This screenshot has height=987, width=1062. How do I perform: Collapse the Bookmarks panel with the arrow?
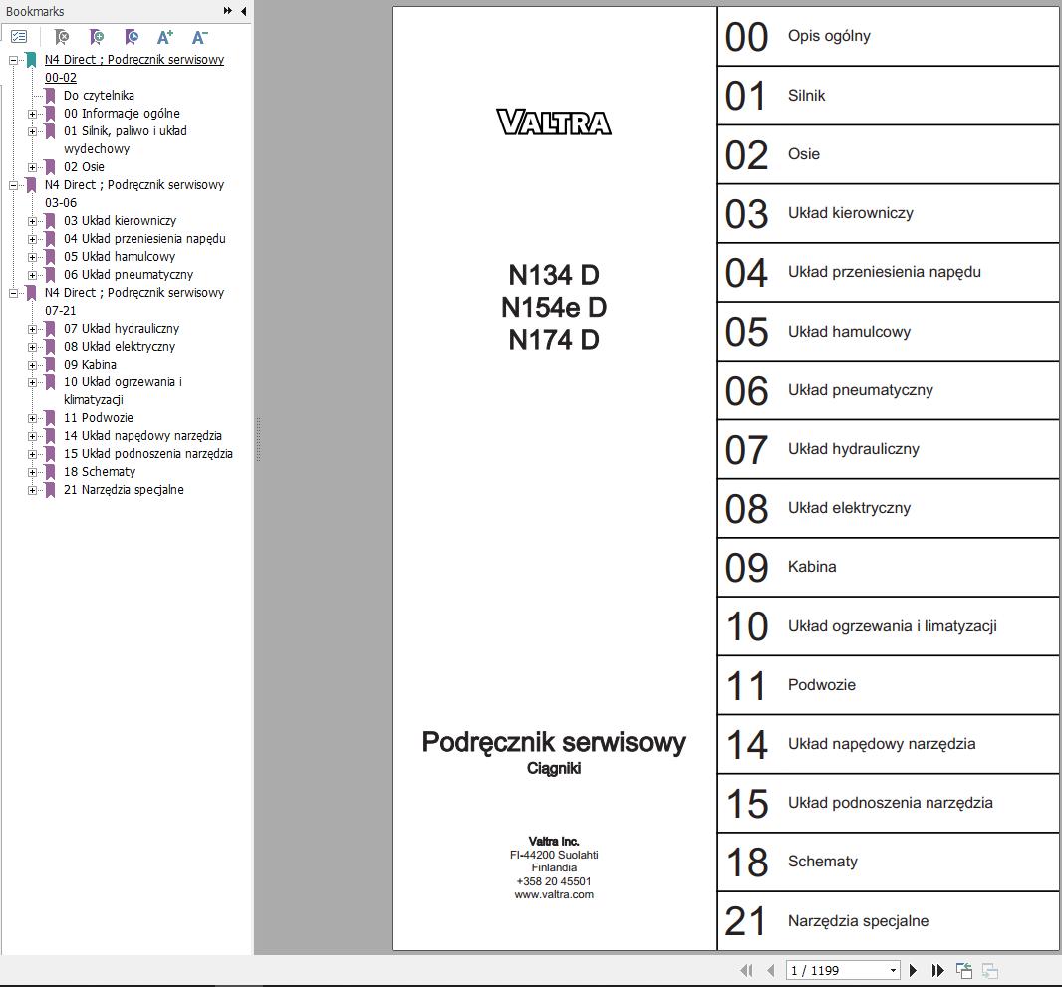point(242,11)
